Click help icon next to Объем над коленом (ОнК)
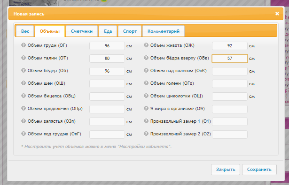The width and height of the screenshot is (289, 185). point(146,70)
